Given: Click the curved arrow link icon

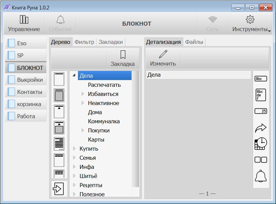Looking at the screenshot, I should pyautogui.click(x=261, y=128).
